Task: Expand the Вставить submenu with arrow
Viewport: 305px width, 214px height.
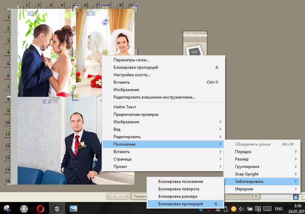Action: [163, 152]
